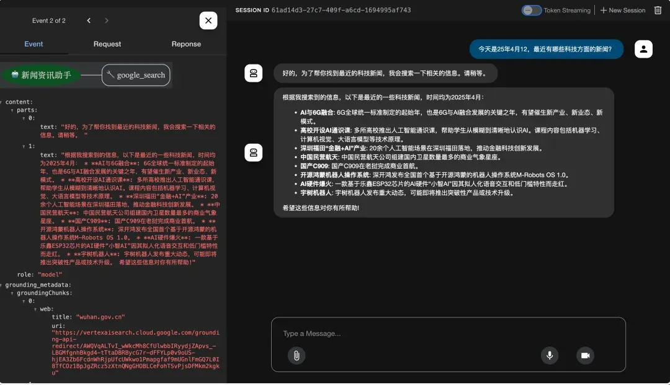Click the 宇树机器人 news bullet
The image size is (670, 385).
point(407,193)
